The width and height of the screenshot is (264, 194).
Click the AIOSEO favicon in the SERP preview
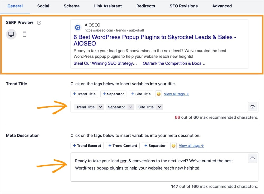78,27
